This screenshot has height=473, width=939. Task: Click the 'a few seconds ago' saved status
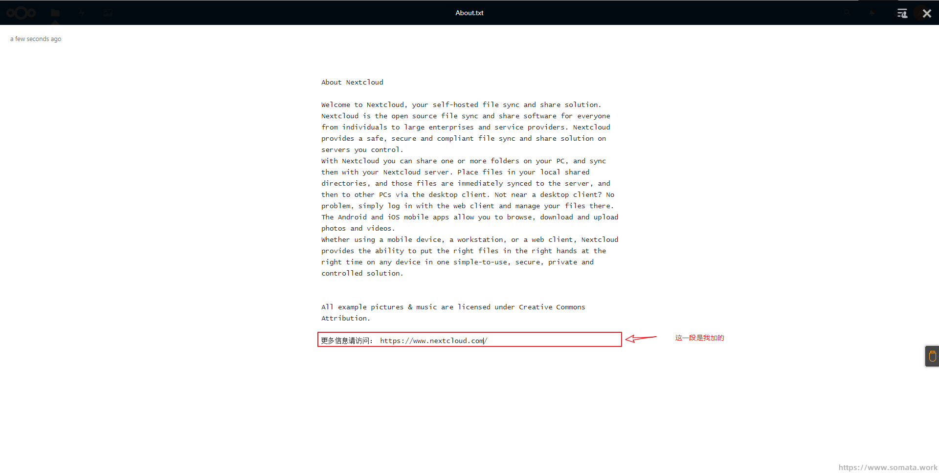coord(36,39)
